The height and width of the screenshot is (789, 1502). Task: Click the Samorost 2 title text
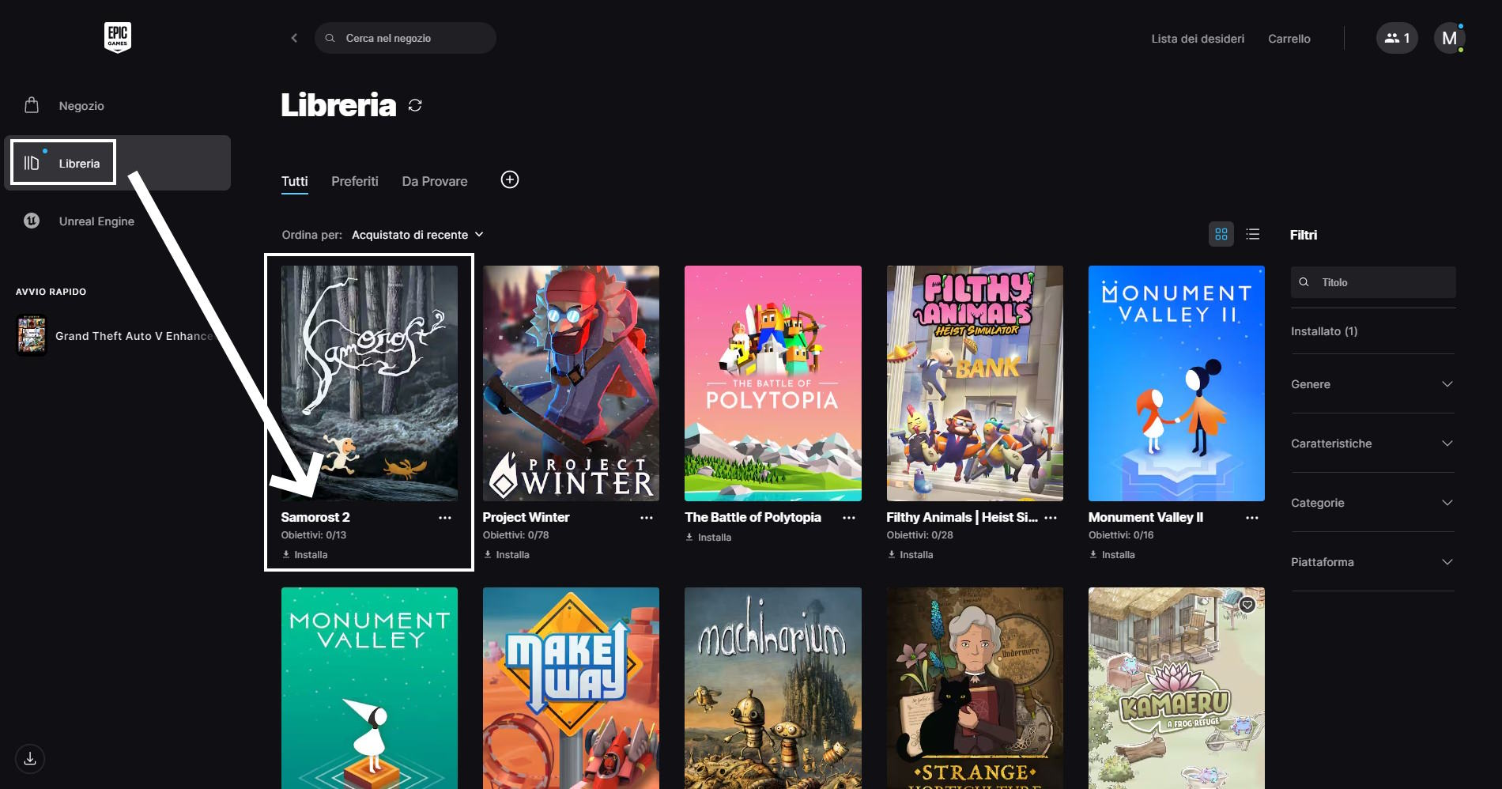(x=315, y=517)
